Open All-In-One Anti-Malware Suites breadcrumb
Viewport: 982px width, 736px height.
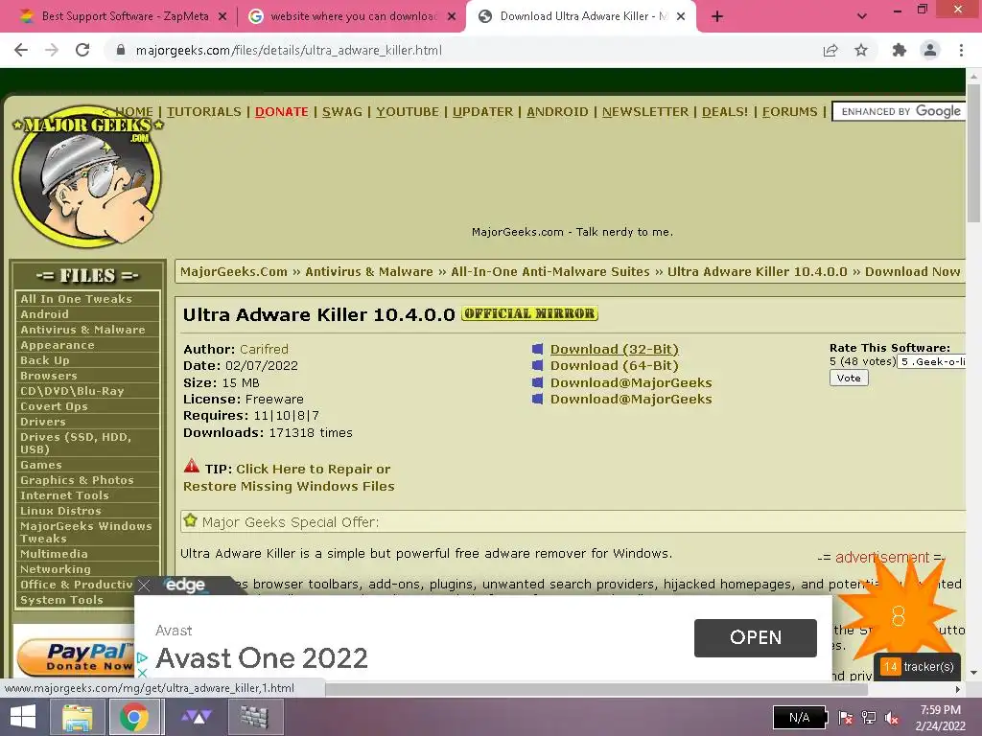pos(549,271)
